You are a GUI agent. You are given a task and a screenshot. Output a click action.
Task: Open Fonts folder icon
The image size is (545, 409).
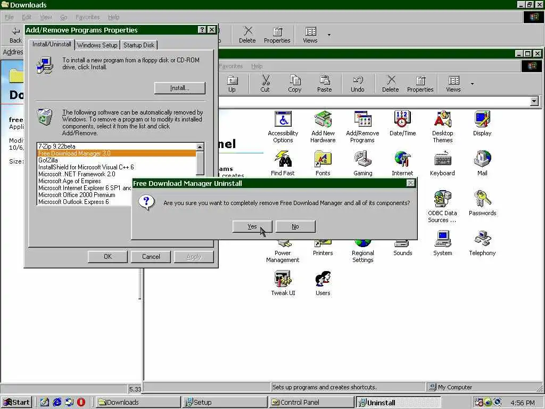323,163
